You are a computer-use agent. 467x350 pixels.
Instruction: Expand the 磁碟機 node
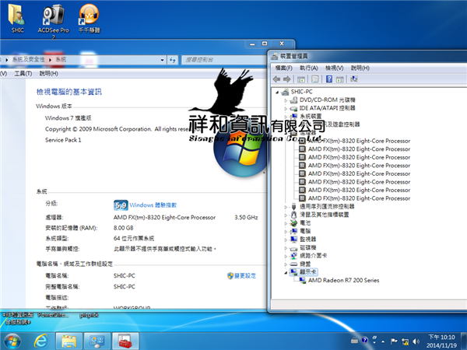(x=286, y=247)
